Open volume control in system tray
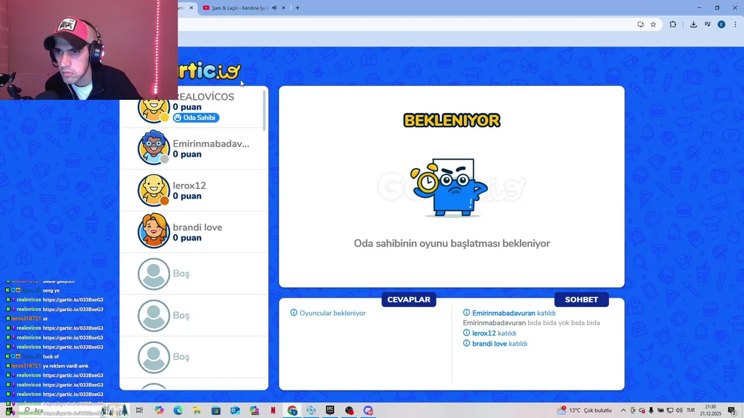This screenshot has height=418, width=744. pyautogui.click(x=679, y=410)
